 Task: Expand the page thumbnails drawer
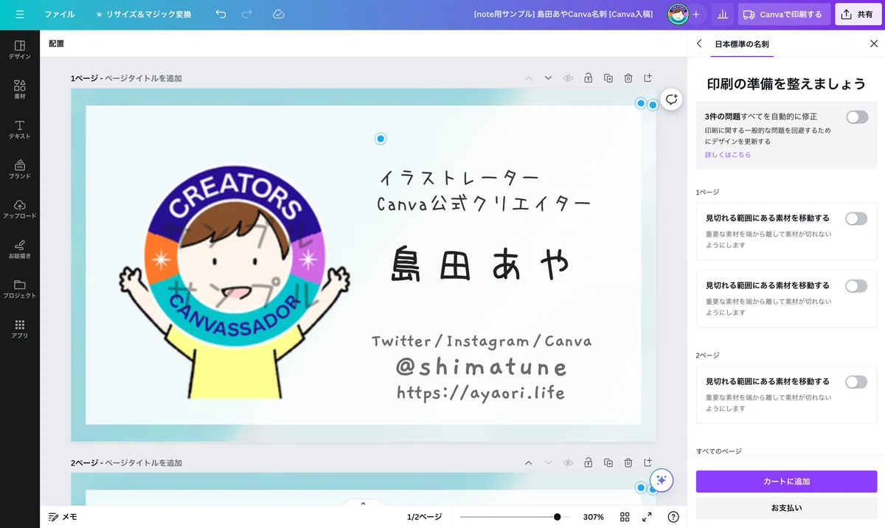coord(363,503)
